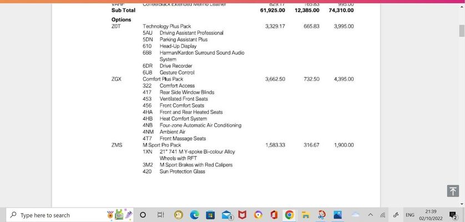Open Photos app from taskbar

pyautogui.click(x=337, y=215)
